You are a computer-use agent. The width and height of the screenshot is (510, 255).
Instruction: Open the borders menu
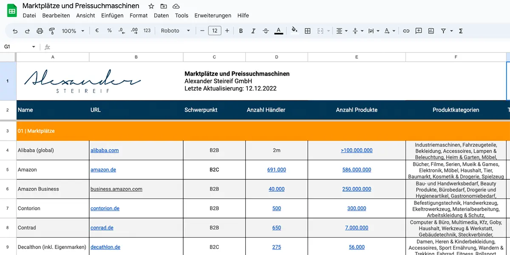pyautogui.click(x=308, y=31)
